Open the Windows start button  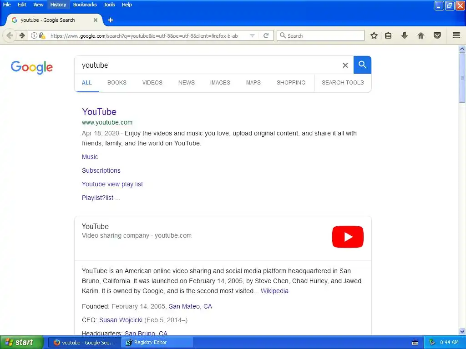pyautogui.click(x=22, y=343)
